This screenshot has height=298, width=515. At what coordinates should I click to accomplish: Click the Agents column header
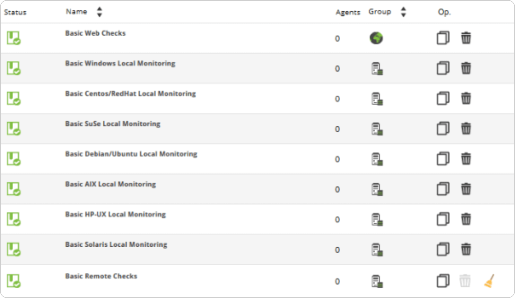(x=348, y=12)
